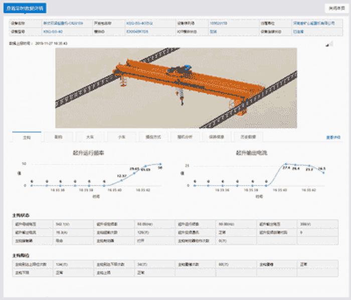Switch to the 副钩 tab
Screen dimensions: 351x300
[58, 136]
